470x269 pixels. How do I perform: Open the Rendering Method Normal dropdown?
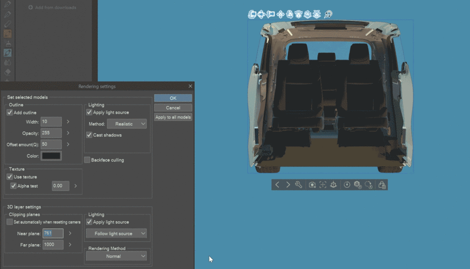click(117, 256)
